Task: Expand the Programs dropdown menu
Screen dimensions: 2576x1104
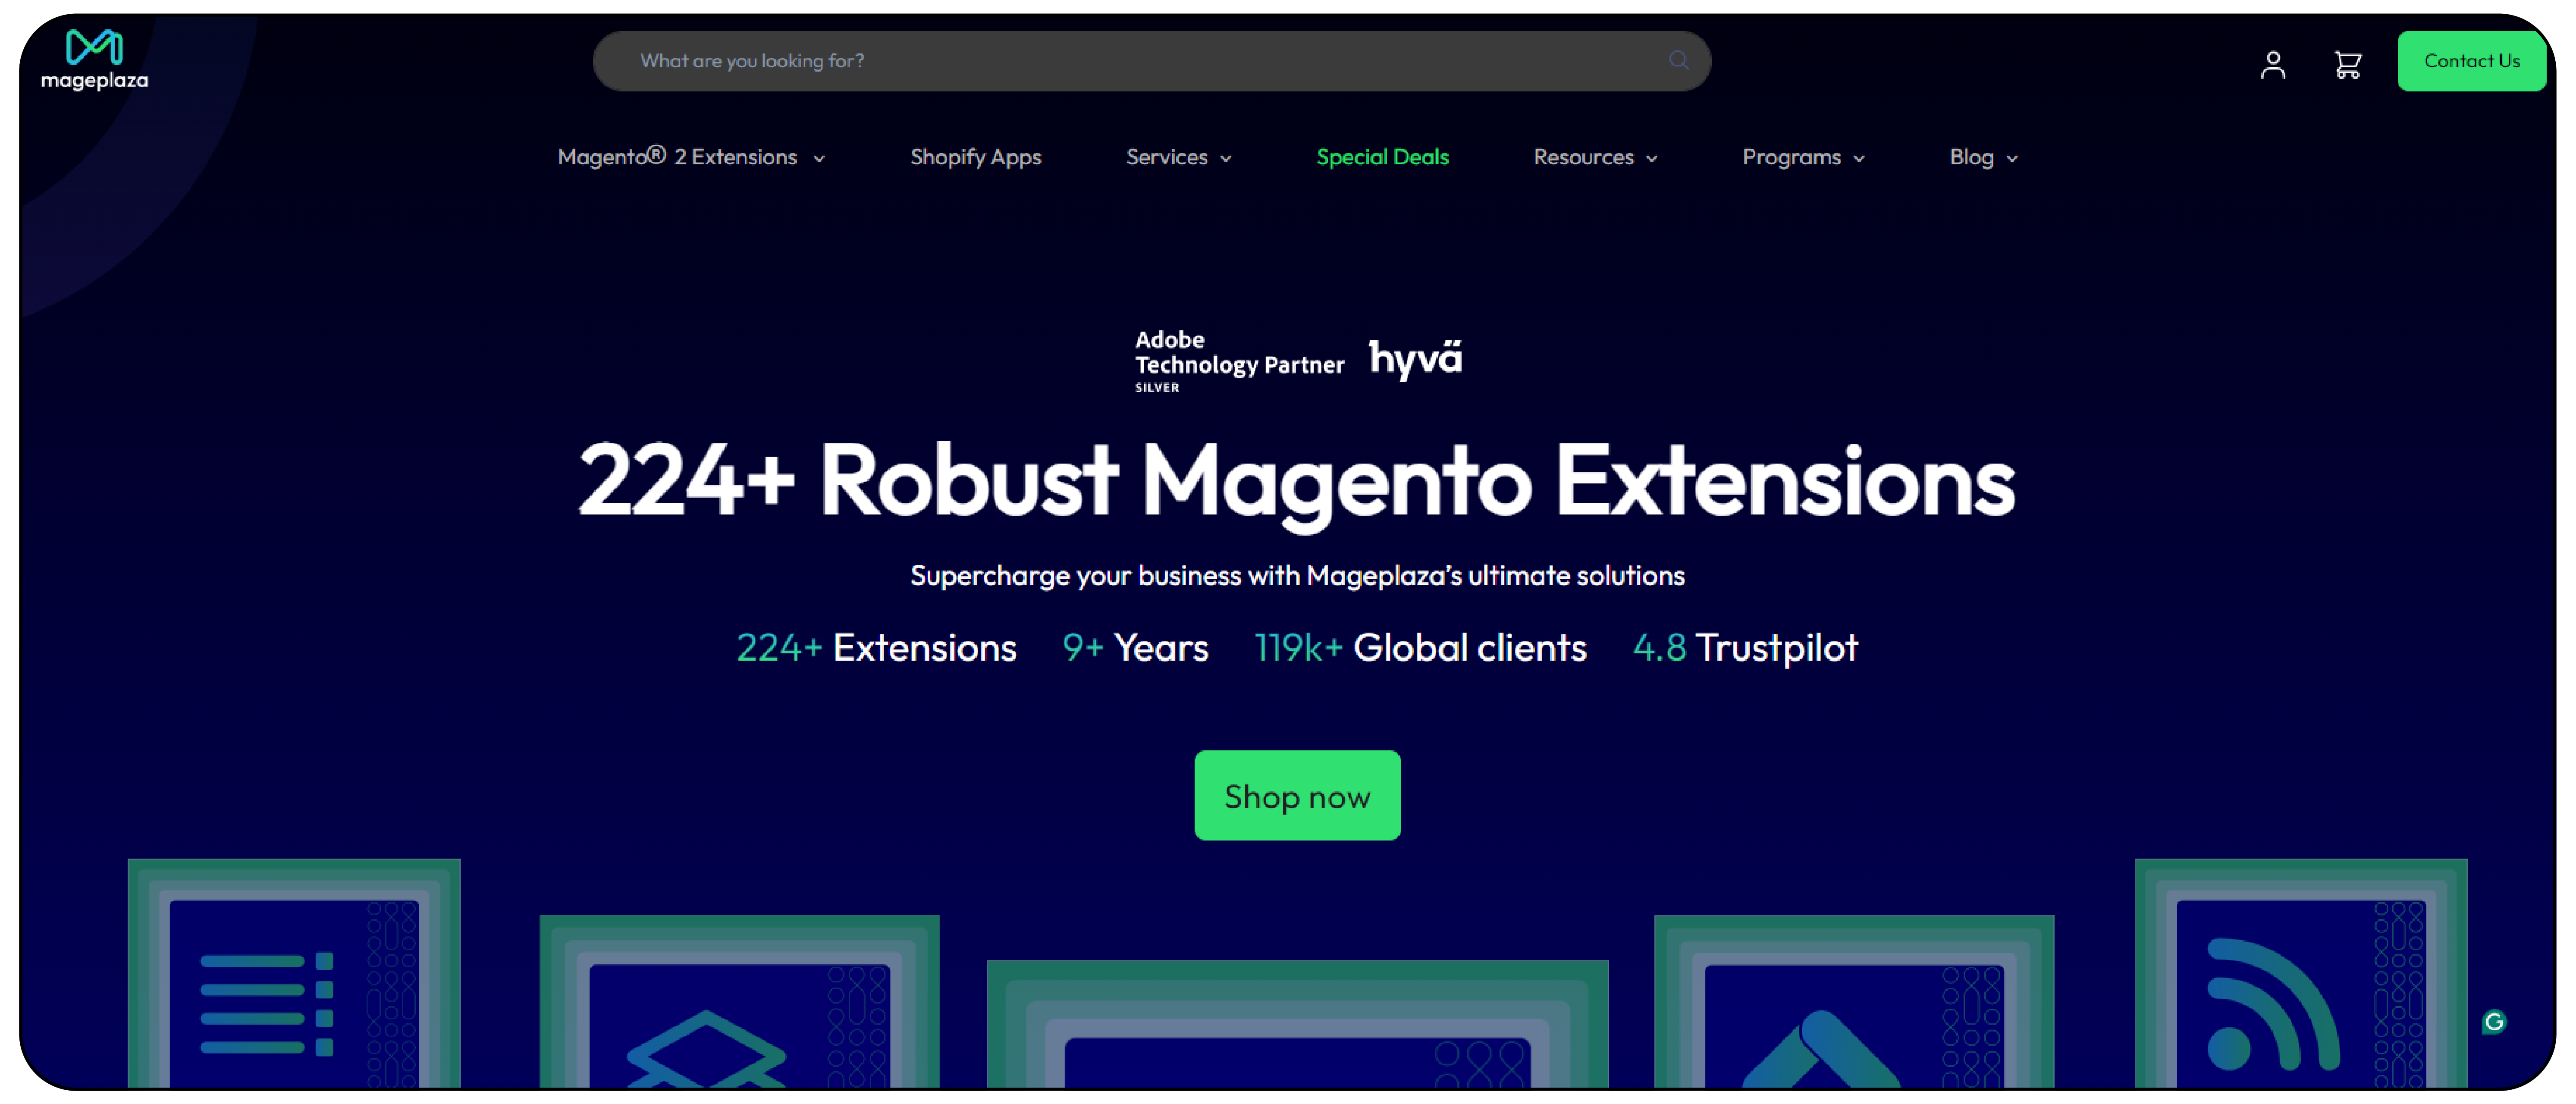Action: click(x=1803, y=157)
